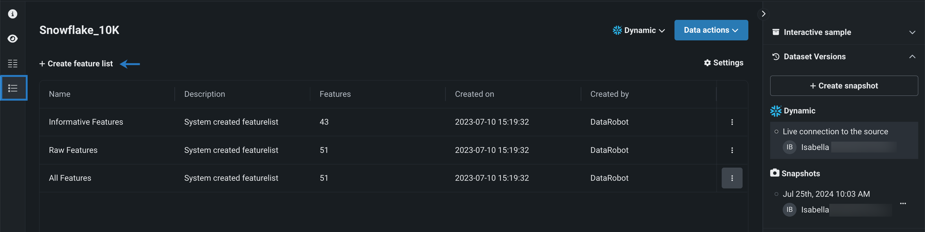Open All Features row options menu
Screen dimensions: 925x232
pyautogui.click(x=732, y=178)
